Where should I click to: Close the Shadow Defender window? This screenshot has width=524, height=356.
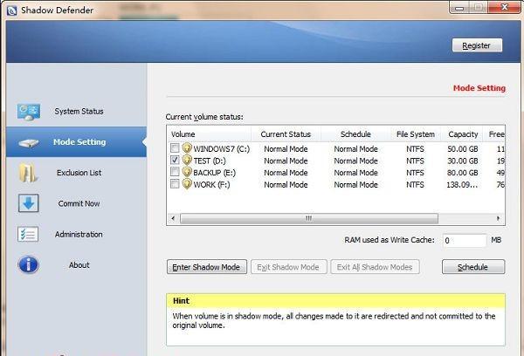click(x=505, y=7)
